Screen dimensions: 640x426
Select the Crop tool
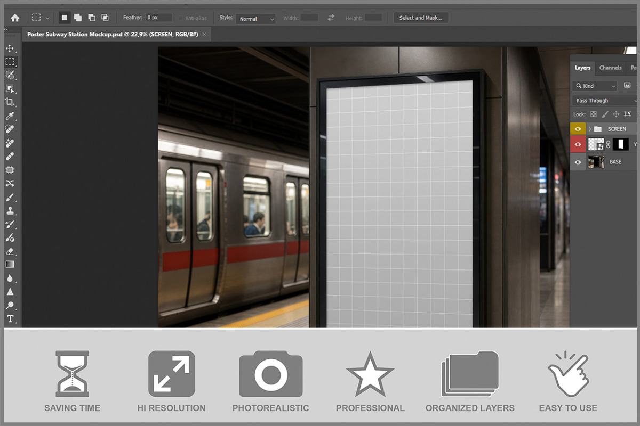[x=10, y=102]
